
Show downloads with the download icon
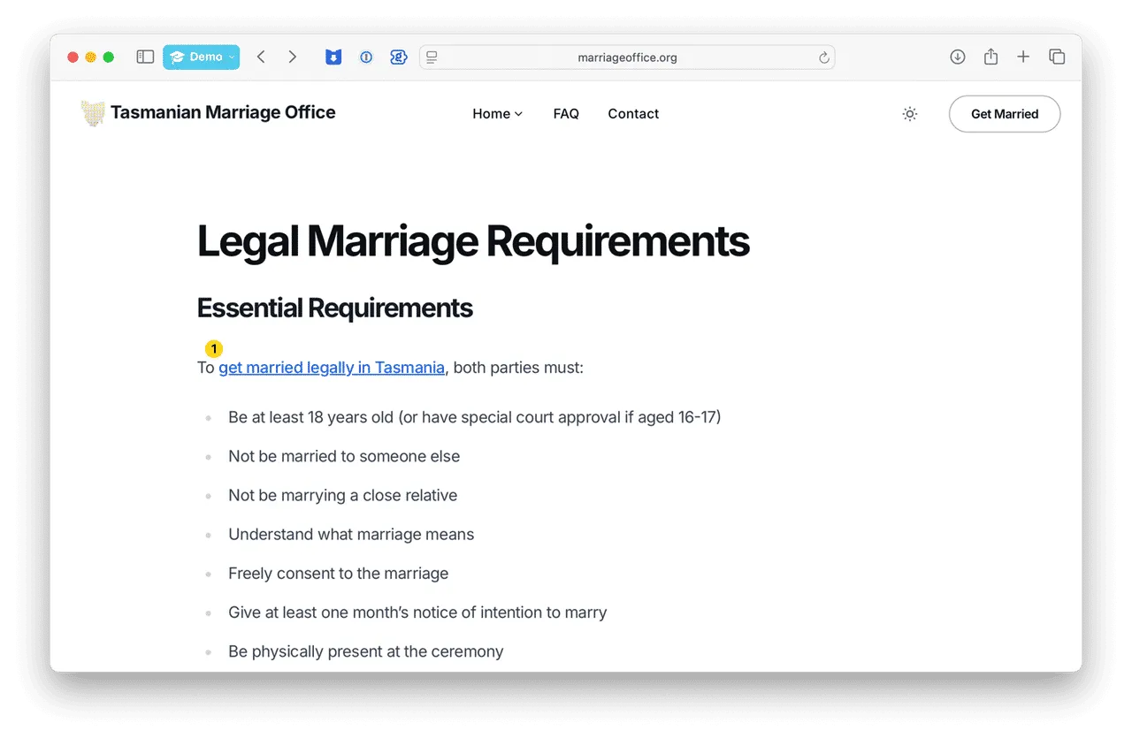click(958, 57)
